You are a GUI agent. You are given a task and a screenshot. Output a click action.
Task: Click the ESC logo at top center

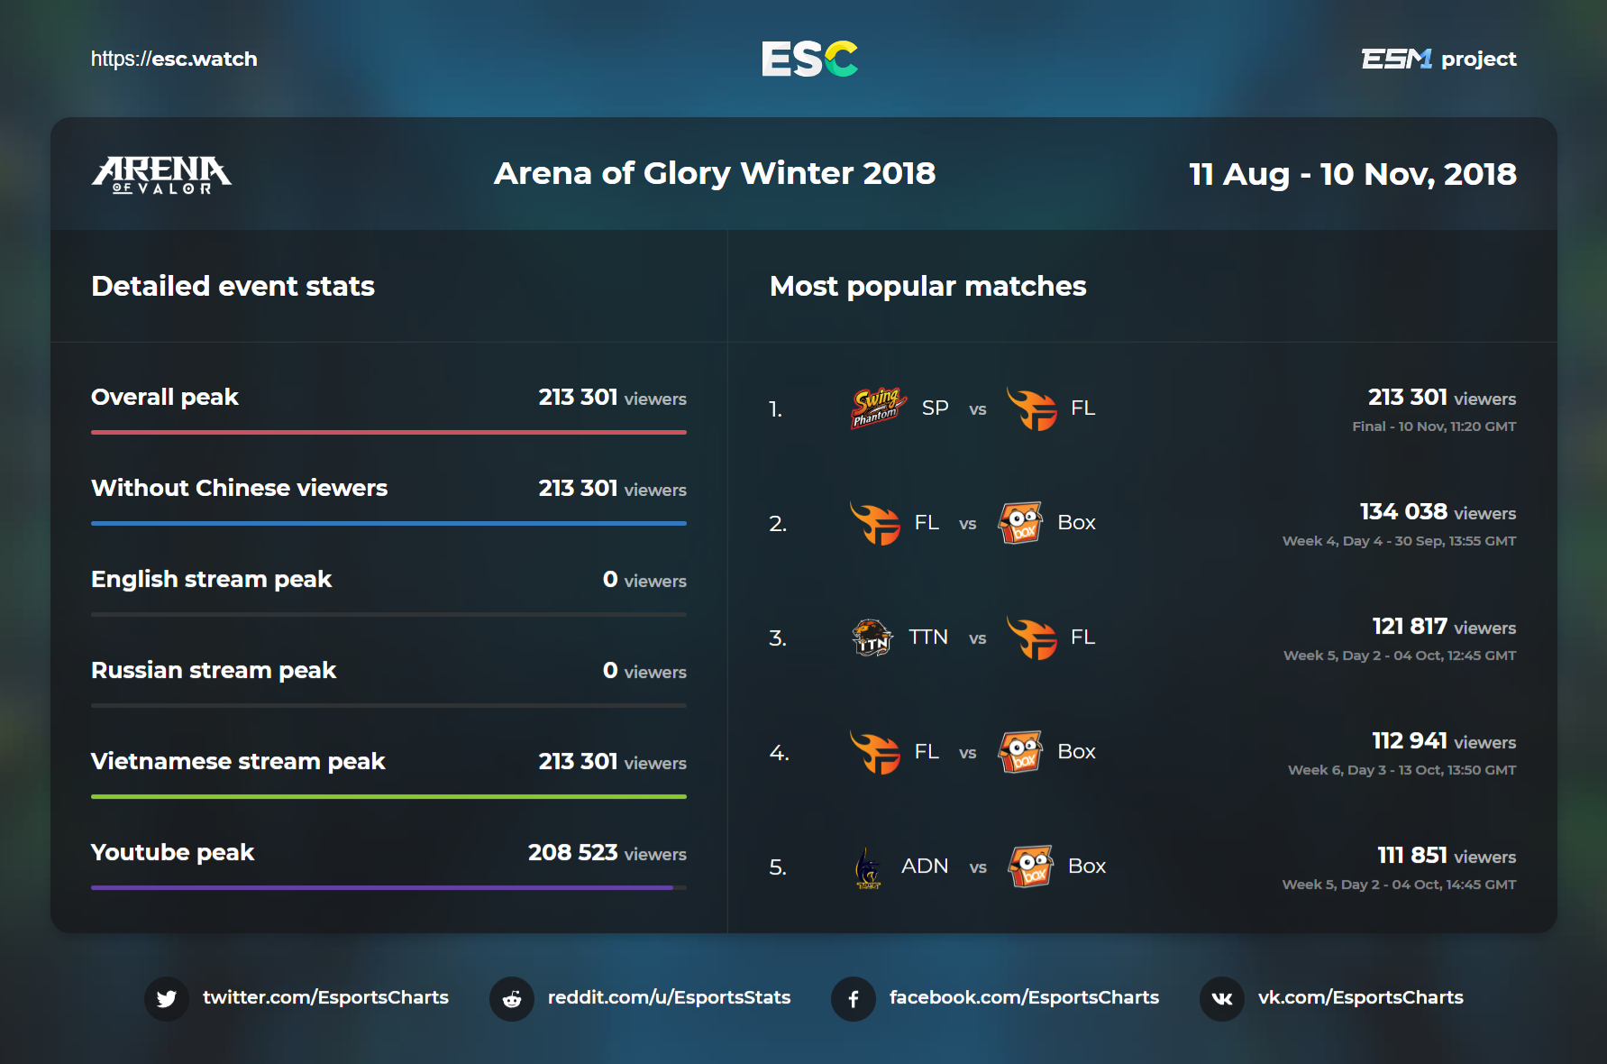tap(808, 60)
